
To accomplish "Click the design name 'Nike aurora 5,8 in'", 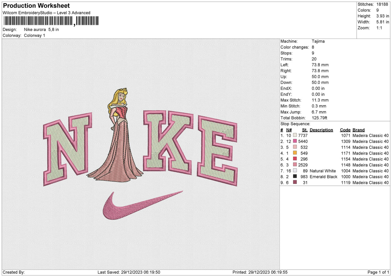I will pos(41,29).
